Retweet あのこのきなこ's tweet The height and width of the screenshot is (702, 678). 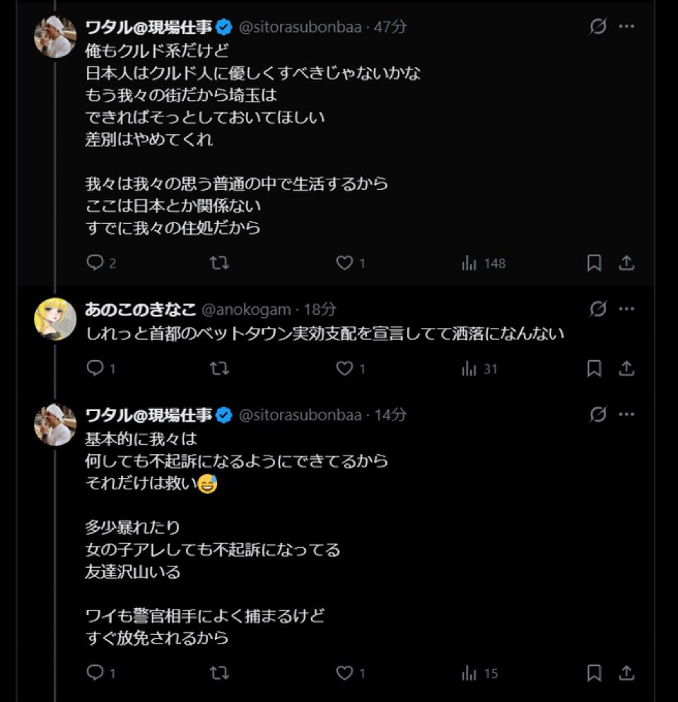(x=220, y=369)
